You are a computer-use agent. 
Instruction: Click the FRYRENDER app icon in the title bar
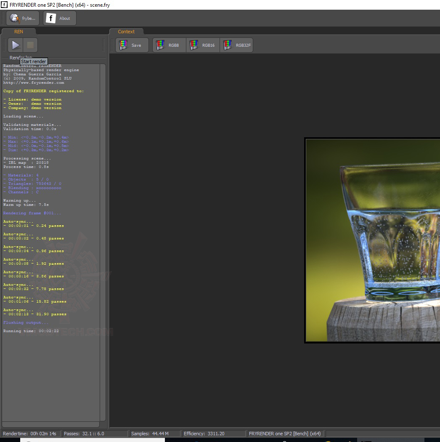coord(4,5)
